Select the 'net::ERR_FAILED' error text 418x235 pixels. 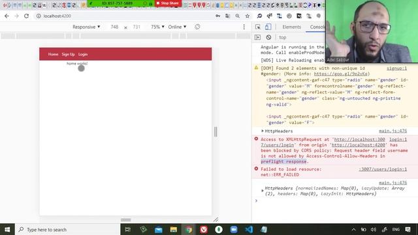pyautogui.click(x=280, y=175)
